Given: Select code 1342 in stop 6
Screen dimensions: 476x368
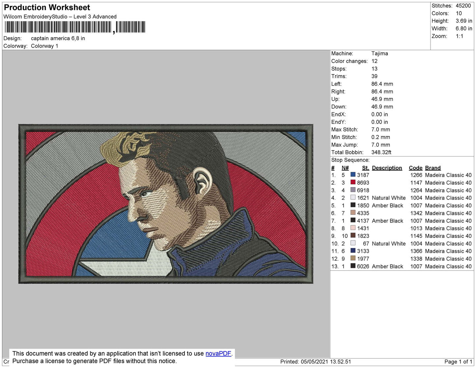Looking at the screenshot, I should point(416,213).
